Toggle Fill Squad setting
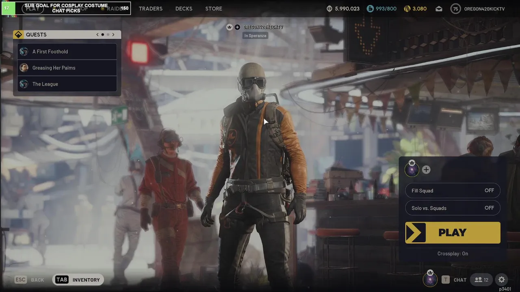Image resolution: width=520 pixels, height=292 pixels. coord(453,191)
